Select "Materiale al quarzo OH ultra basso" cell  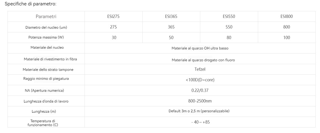tap(200, 48)
